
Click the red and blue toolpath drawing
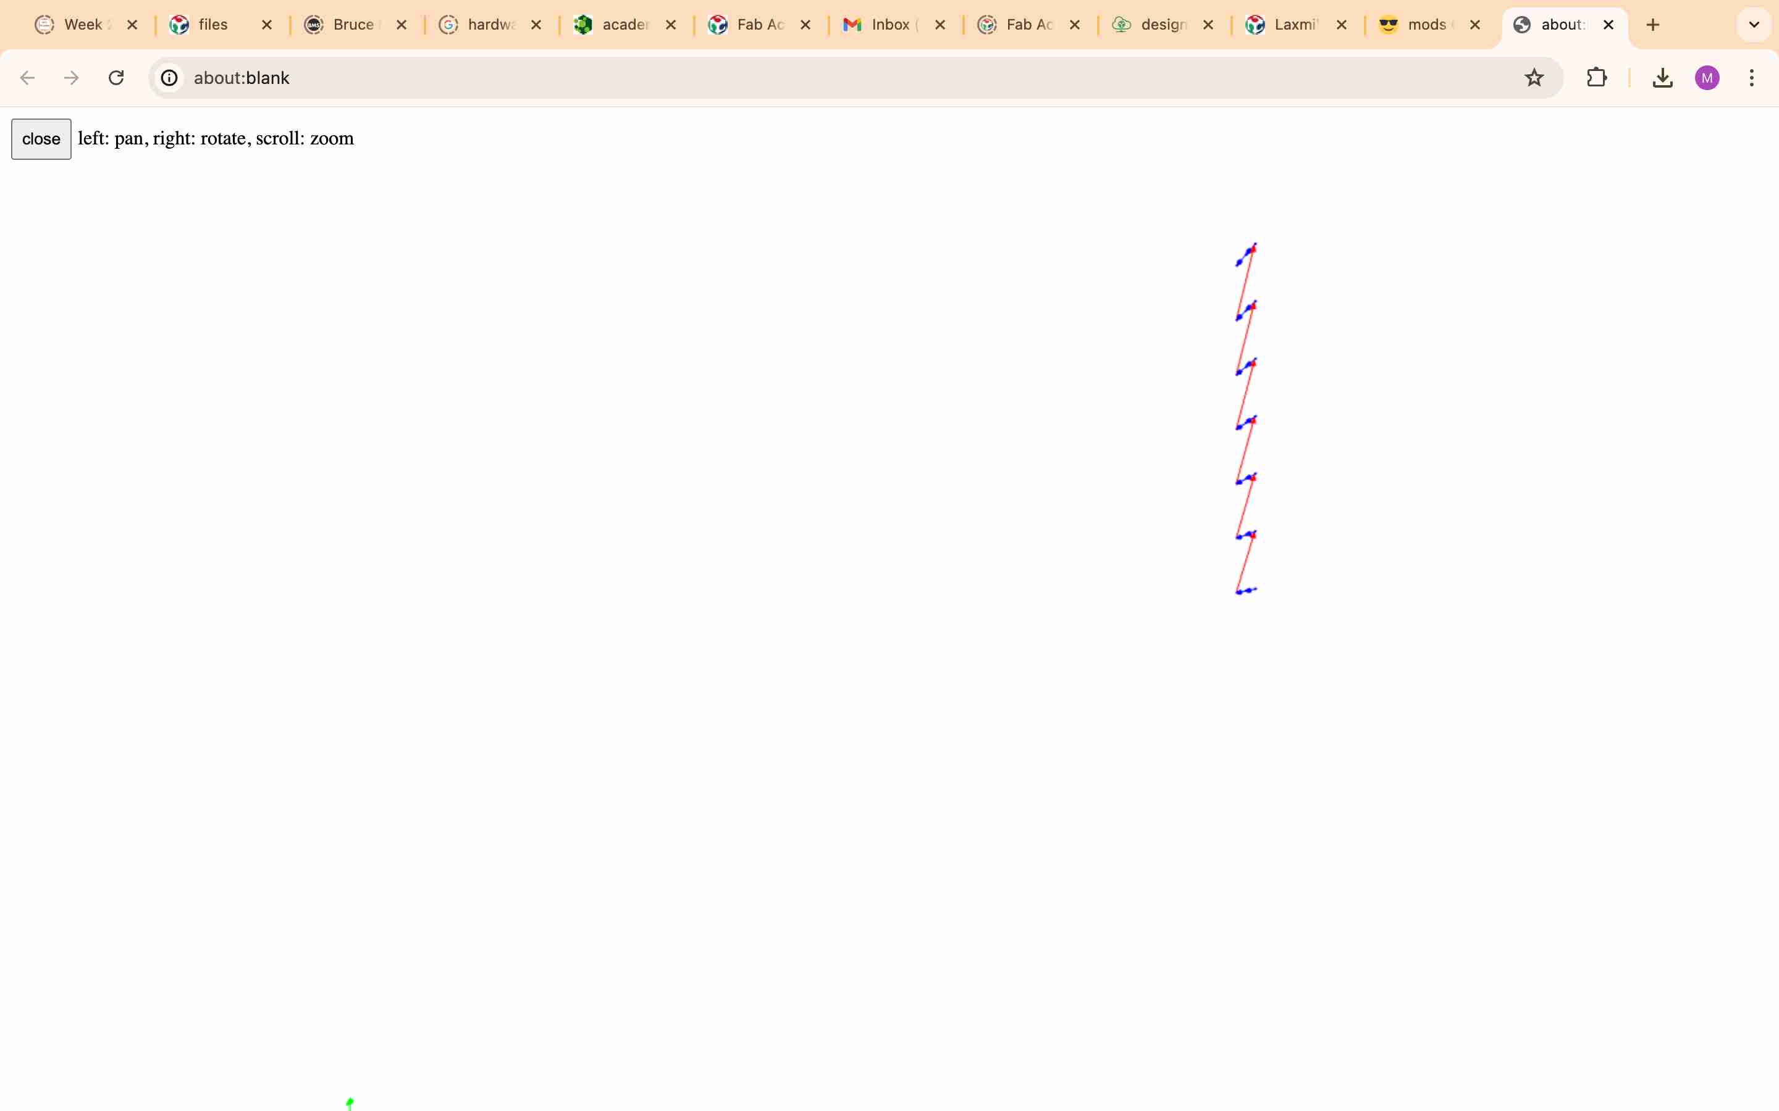(1246, 418)
